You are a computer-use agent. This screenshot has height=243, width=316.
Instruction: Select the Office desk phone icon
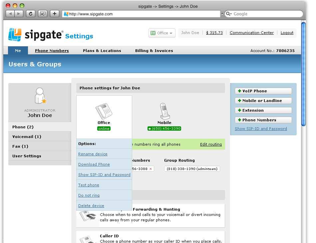(x=104, y=111)
